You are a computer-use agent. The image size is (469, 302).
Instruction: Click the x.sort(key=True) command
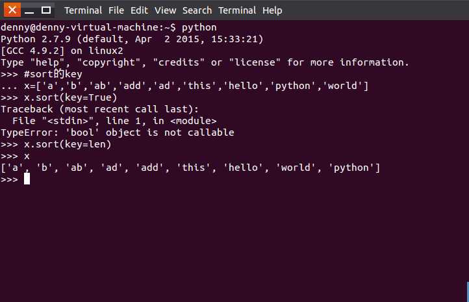pos(70,97)
